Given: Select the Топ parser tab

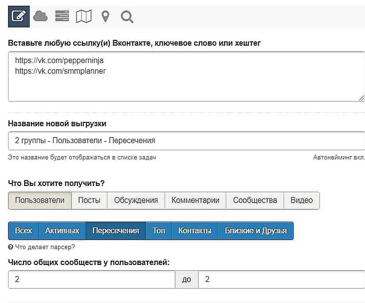Looking at the screenshot, I should coord(159,231).
